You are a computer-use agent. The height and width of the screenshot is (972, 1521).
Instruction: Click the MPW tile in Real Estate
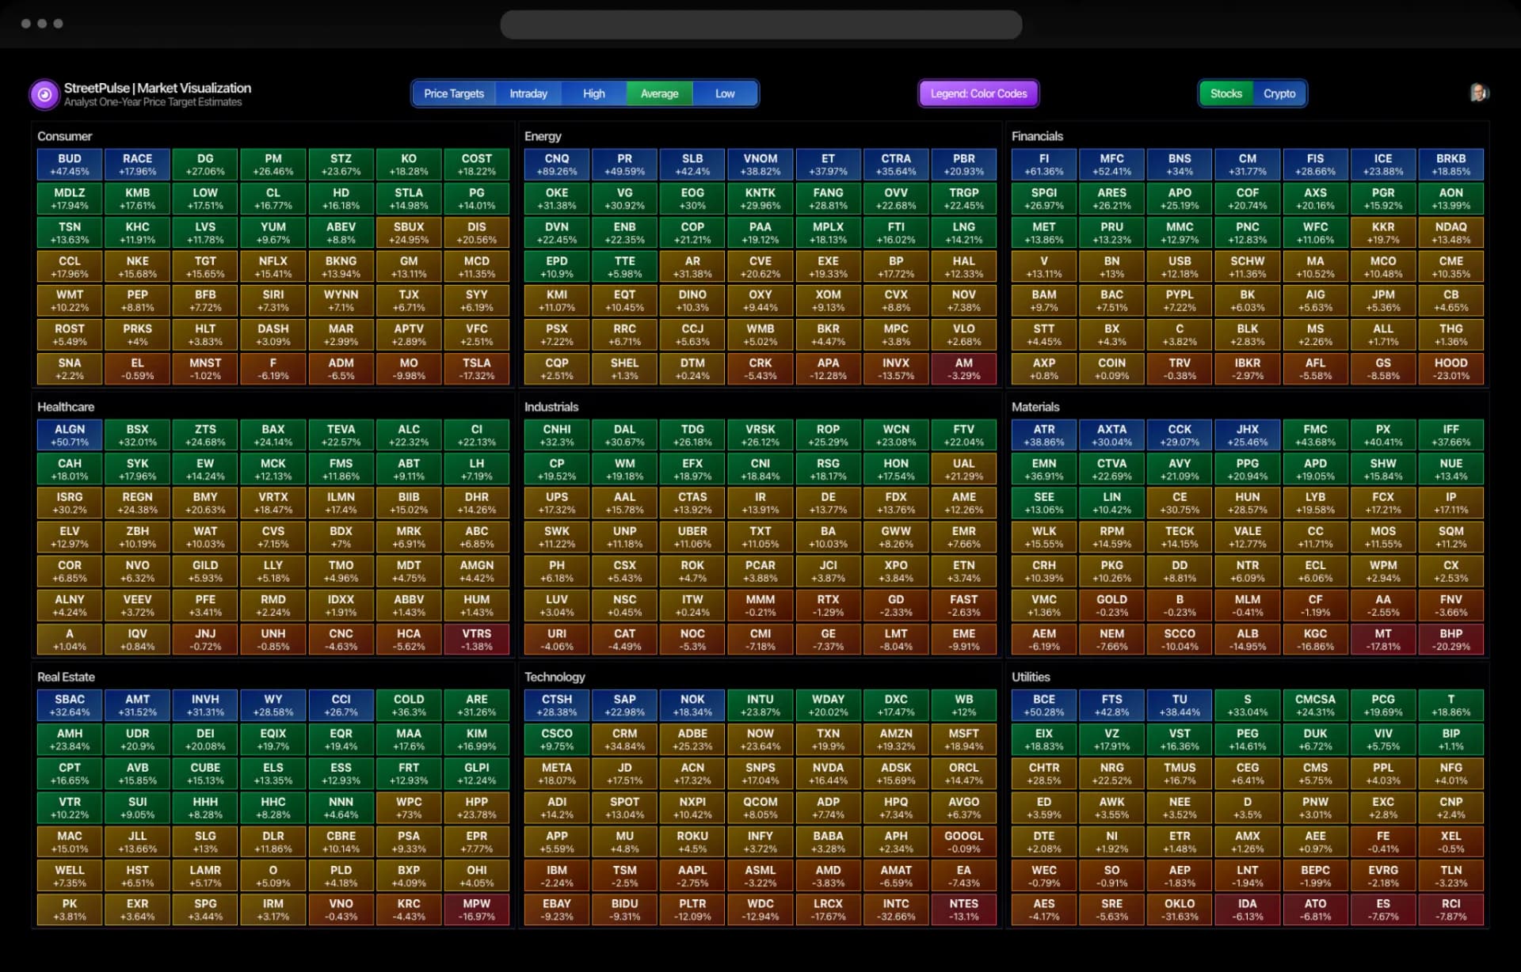(477, 909)
